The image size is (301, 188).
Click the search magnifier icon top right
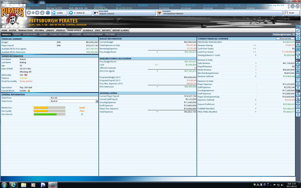click(x=292, y=6)
